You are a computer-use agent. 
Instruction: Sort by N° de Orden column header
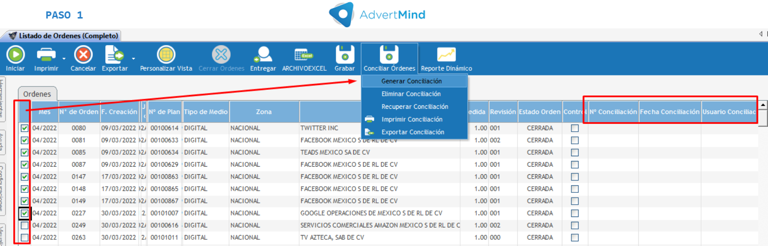click(x=79, y=112)
